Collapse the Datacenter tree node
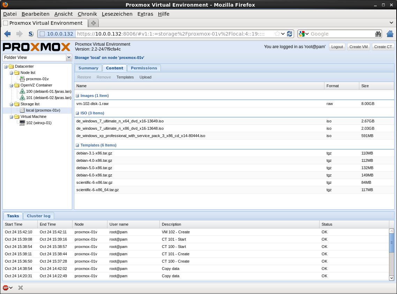The image size is (397, 294). (x=6, y=66)
